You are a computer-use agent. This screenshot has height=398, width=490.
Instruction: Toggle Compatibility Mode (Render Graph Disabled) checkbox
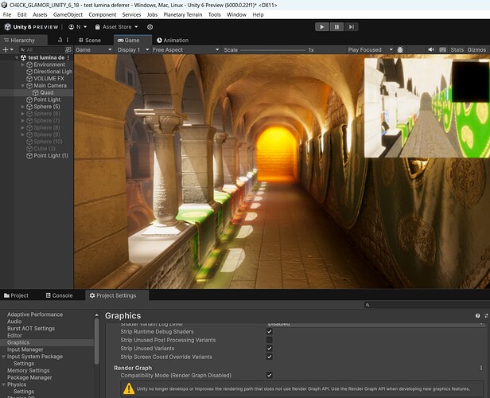point(269,375)
